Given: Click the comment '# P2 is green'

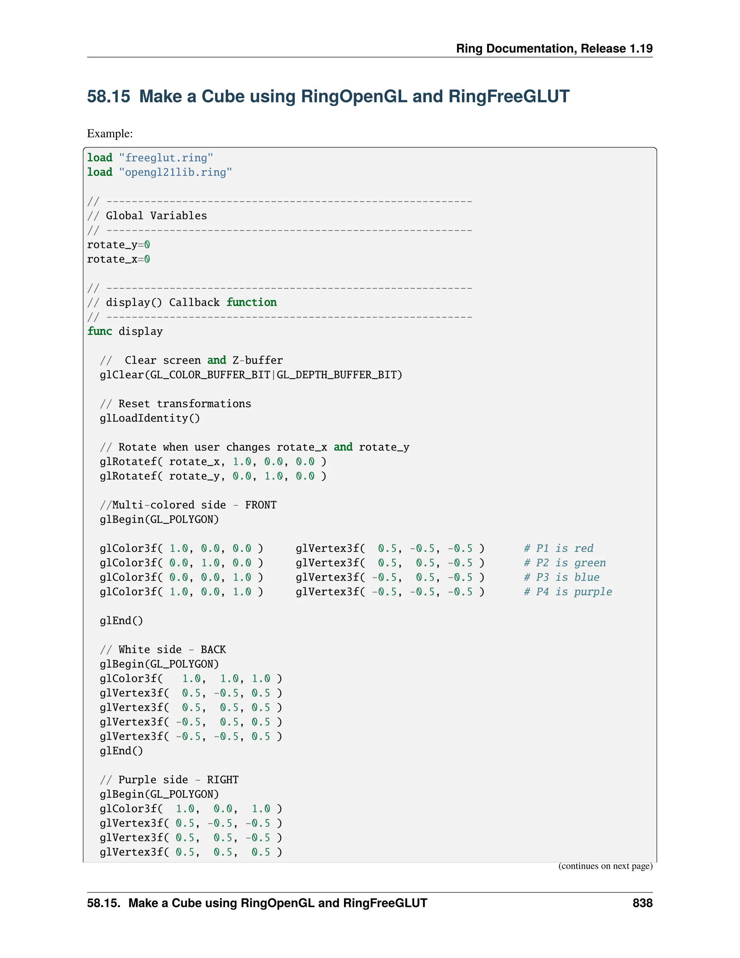Looking at the screenshot, I should click(x=565, y=563).
